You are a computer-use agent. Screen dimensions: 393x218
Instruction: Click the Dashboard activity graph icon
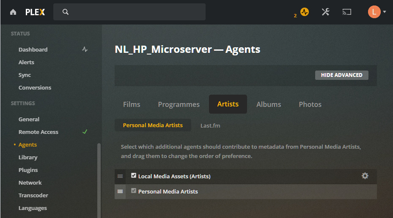(x=85, y=49)
